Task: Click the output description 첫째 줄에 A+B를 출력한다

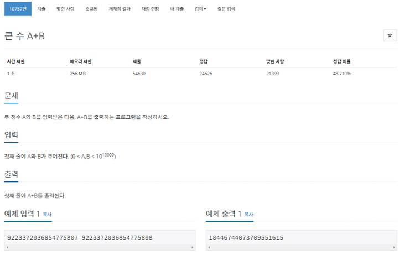Action: point(35,195)
